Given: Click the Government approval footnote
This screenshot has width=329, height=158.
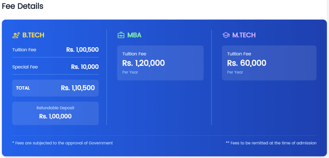Looking at the screenshot, I should pos(63,143).
